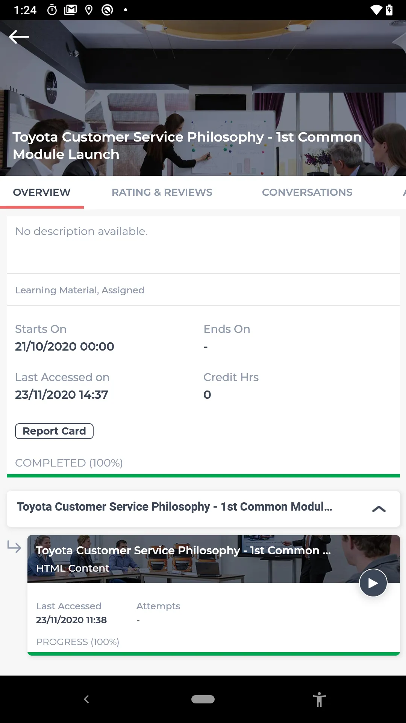The image size is (406, 723).
Task: Tap the green course progress bar
Action: pos(203,475)
